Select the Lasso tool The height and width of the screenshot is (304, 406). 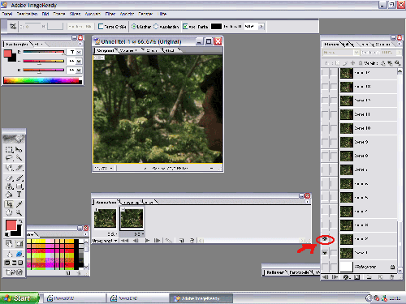9,158
